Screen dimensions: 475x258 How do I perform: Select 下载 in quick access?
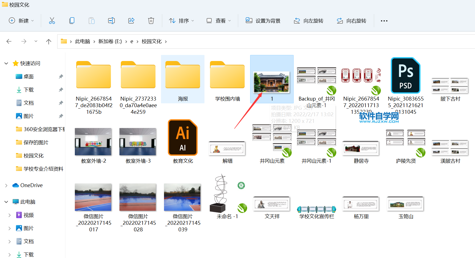point(29,90)
